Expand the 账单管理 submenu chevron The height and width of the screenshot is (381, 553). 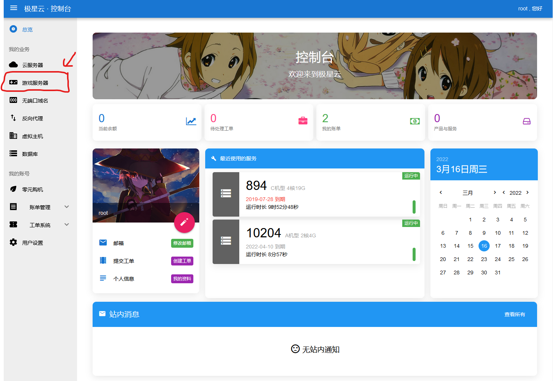click(x=67, y=207)
